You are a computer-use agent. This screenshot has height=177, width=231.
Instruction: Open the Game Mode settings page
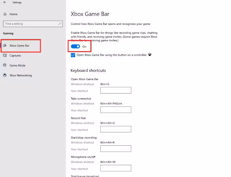[17, 65]
